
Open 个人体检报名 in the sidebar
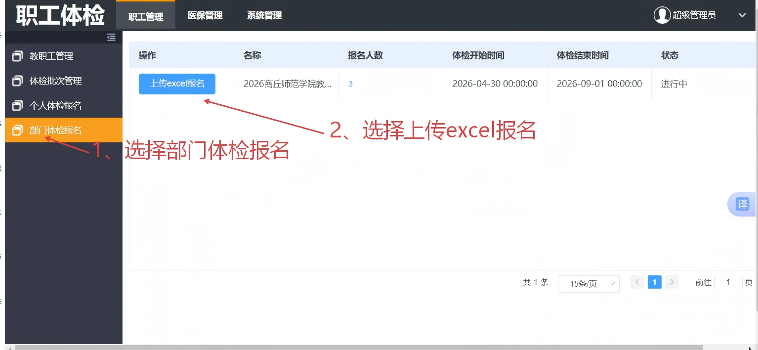click(x=64, y=105)
